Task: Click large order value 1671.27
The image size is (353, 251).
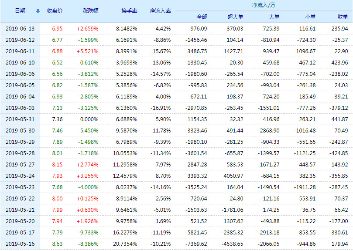Action: pos(270,164)
